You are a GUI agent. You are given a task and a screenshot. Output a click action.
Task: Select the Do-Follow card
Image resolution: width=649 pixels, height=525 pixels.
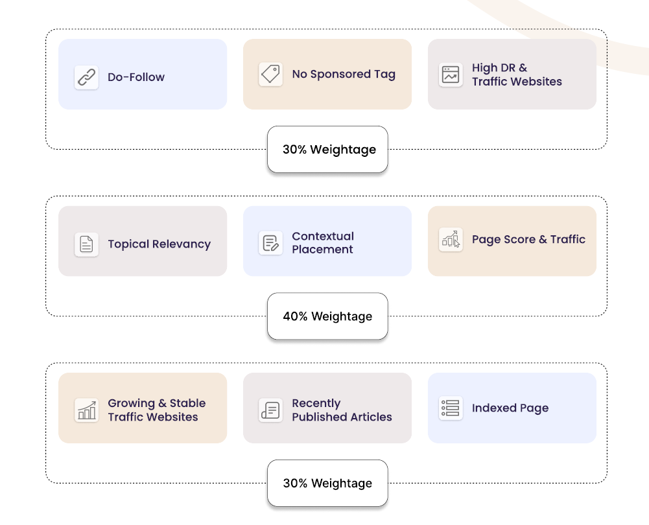coord(143,74)
